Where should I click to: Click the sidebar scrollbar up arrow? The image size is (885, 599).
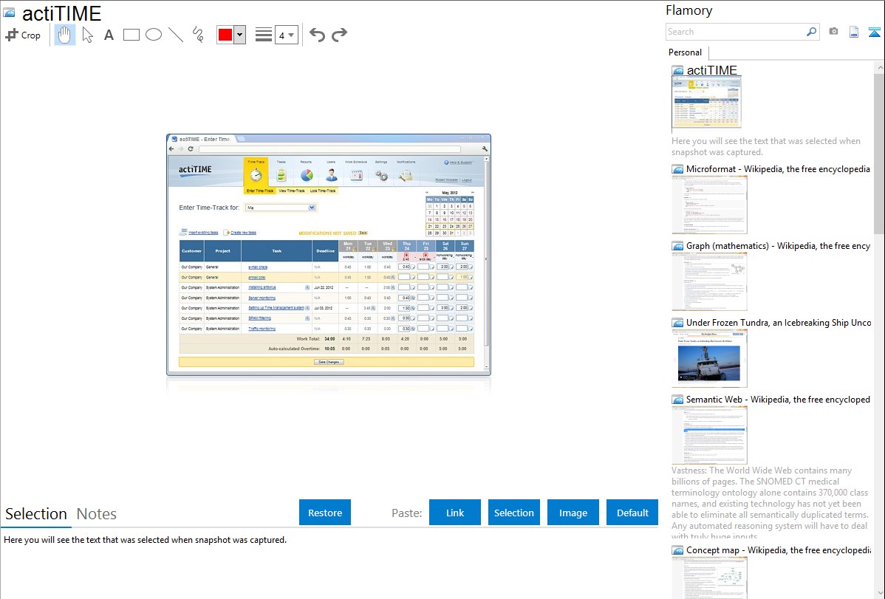tap(879, 67)
